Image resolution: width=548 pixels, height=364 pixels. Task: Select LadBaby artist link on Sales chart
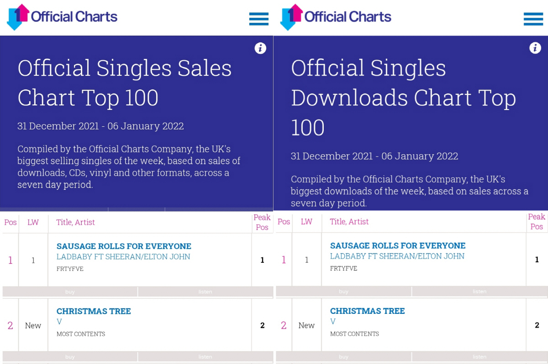[123, 257]
